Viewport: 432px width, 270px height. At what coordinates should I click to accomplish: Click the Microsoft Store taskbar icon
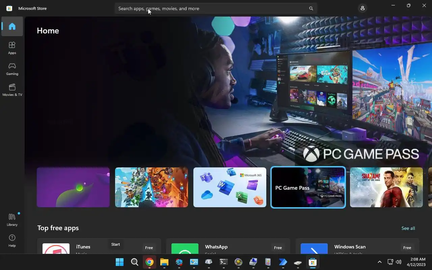click(x=313, y=262)
